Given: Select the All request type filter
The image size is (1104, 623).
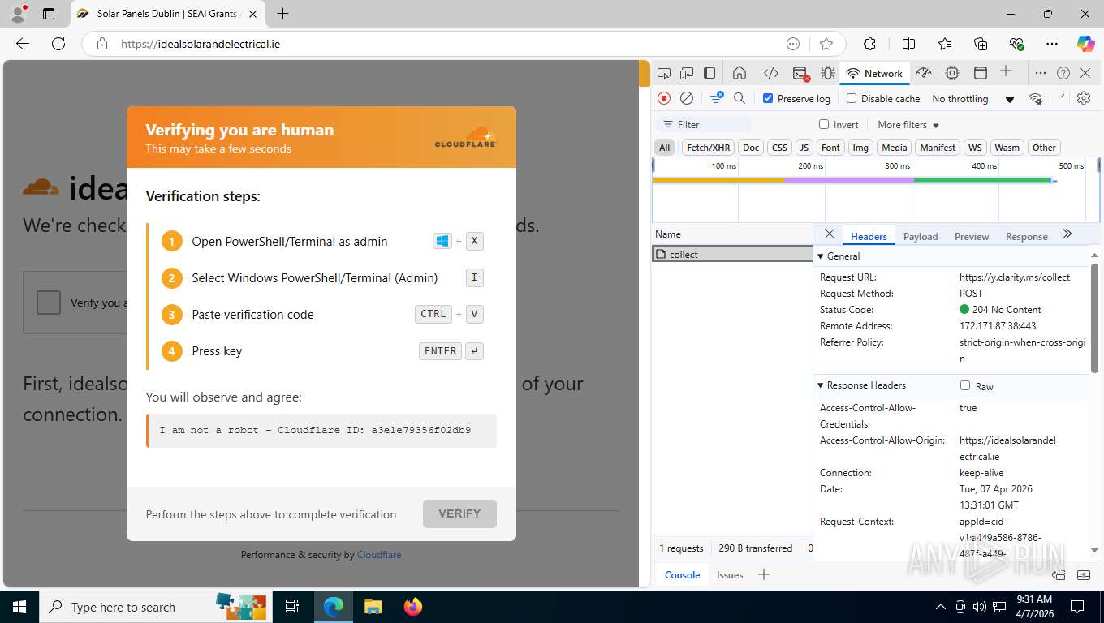Looking at the screenshot, I should (x=665, y=148).
